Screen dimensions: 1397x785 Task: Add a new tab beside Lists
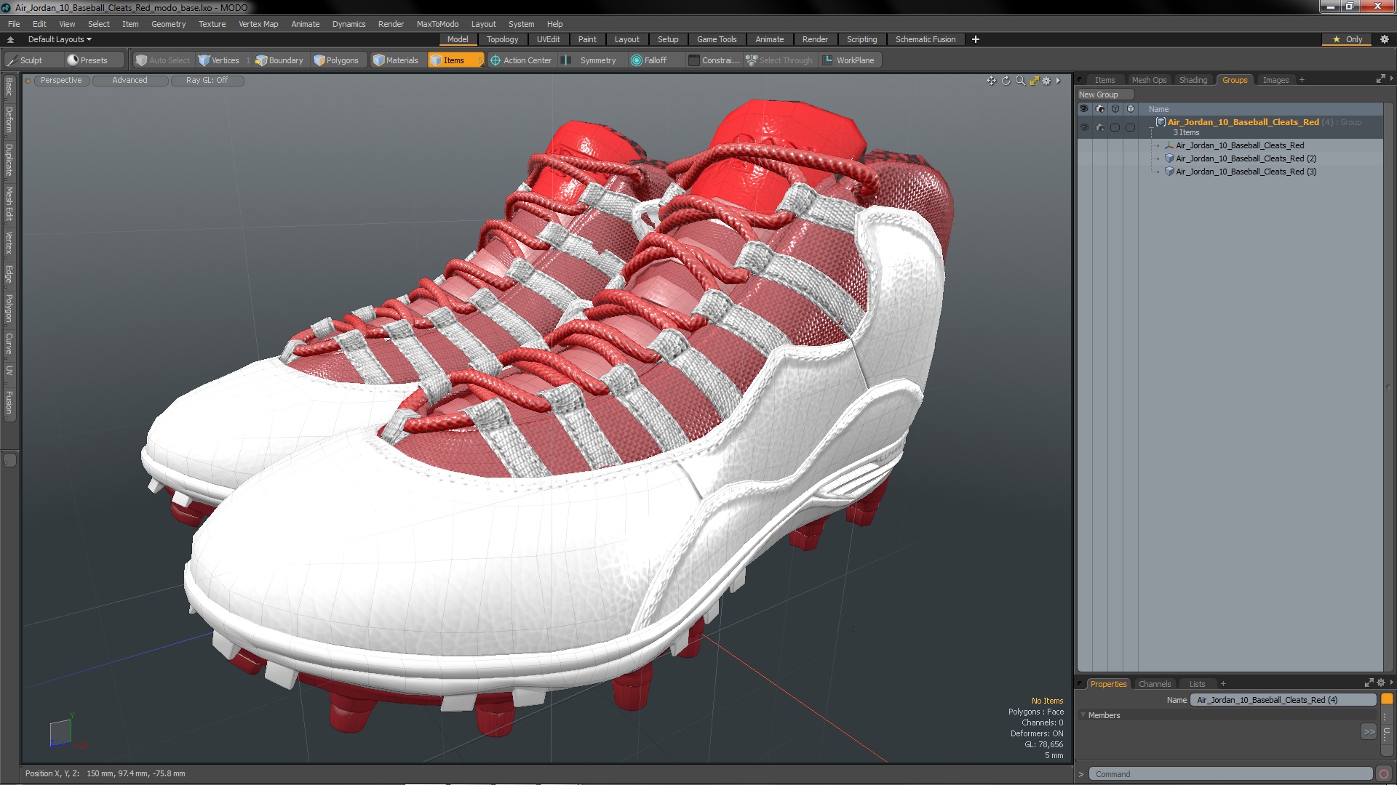point(1223,684)
